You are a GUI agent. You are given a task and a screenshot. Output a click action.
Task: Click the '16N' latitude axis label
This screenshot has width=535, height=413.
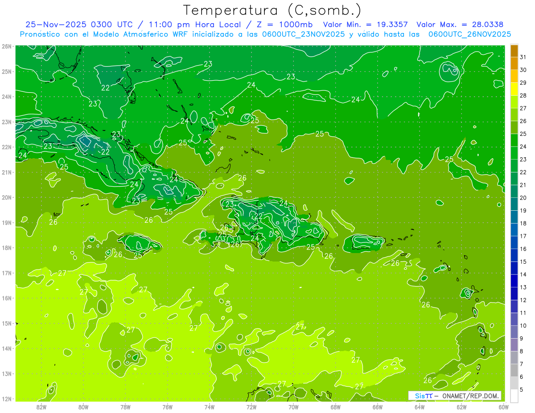pyautogui.click(x=7, y=298)
